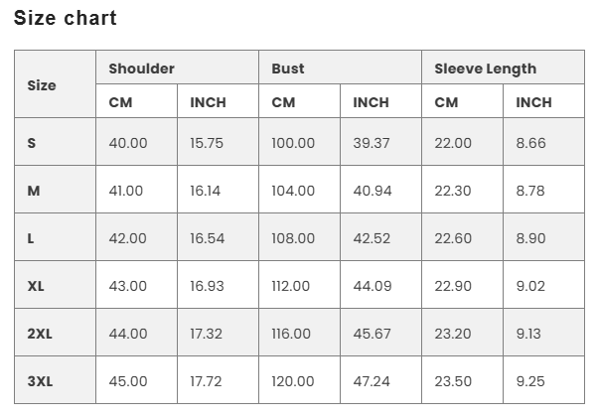Choose the XL size row label
The width and height of the screenshot is (598, 419).
coord(36,286)
